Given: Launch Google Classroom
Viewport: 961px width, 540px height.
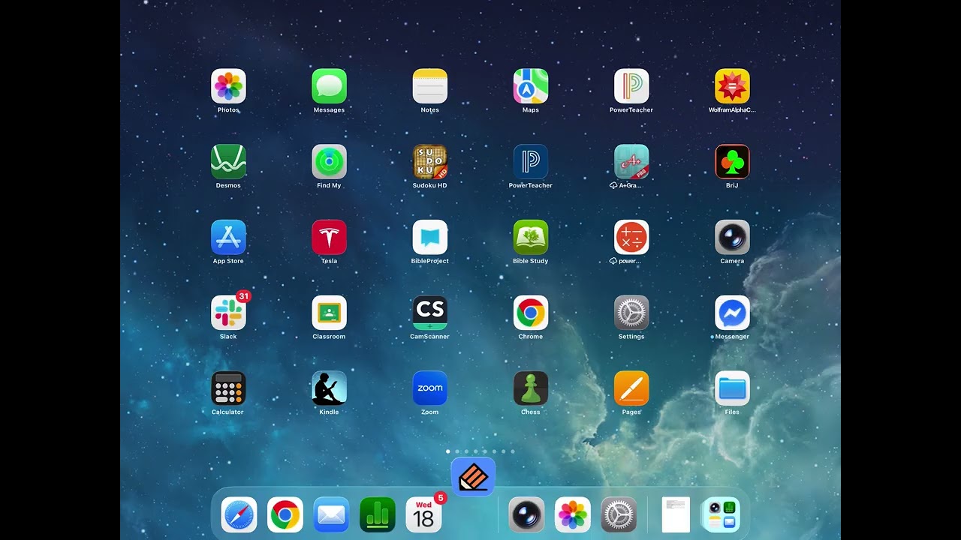Looking at the screenshot, I should [329, 313].
